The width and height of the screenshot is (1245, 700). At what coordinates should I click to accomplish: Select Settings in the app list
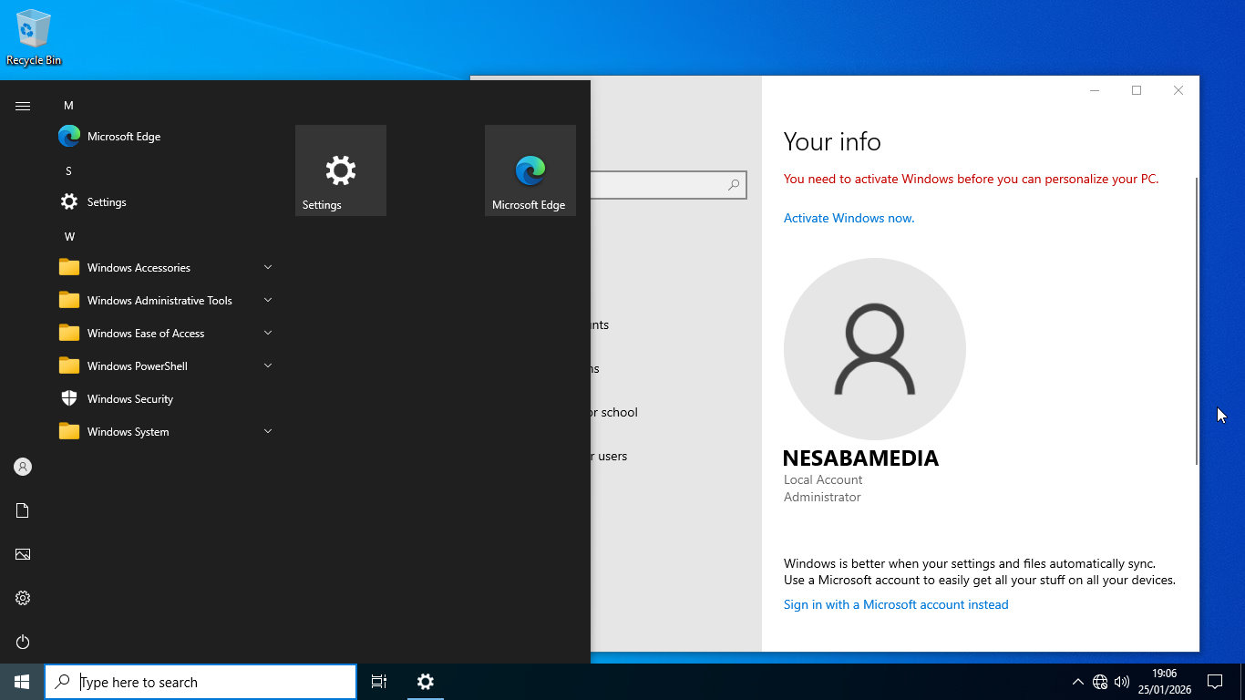106,202
